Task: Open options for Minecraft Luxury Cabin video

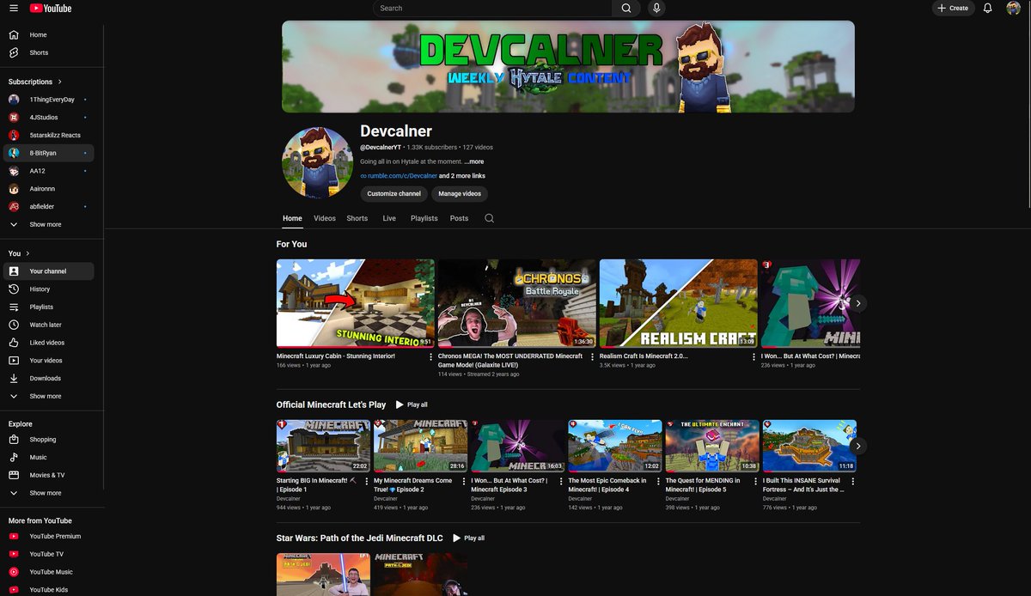Action: (x=430, y=356)
